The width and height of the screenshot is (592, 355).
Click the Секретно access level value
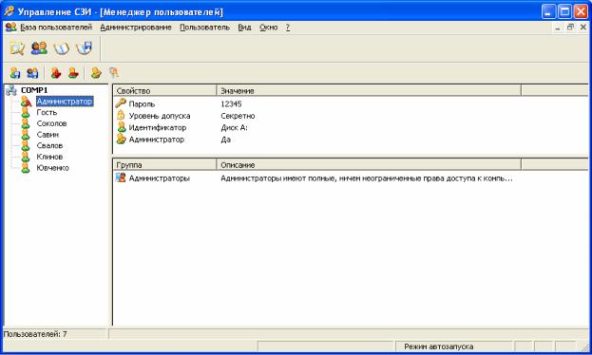tap(238, 116)
